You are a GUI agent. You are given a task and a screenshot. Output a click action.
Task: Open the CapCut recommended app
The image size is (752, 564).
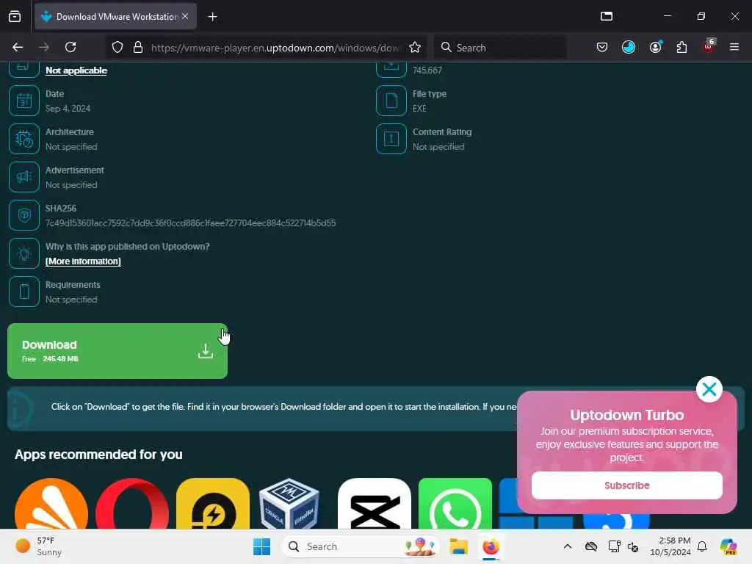(375, 504)
